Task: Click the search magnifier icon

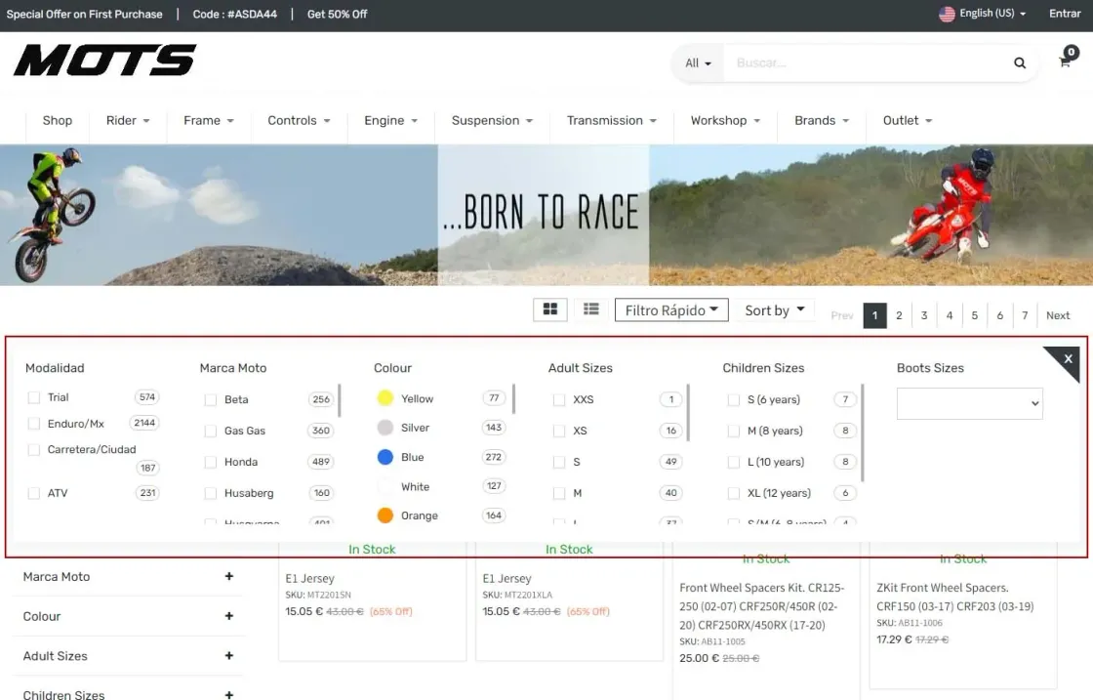Action: click(1019, 62)
